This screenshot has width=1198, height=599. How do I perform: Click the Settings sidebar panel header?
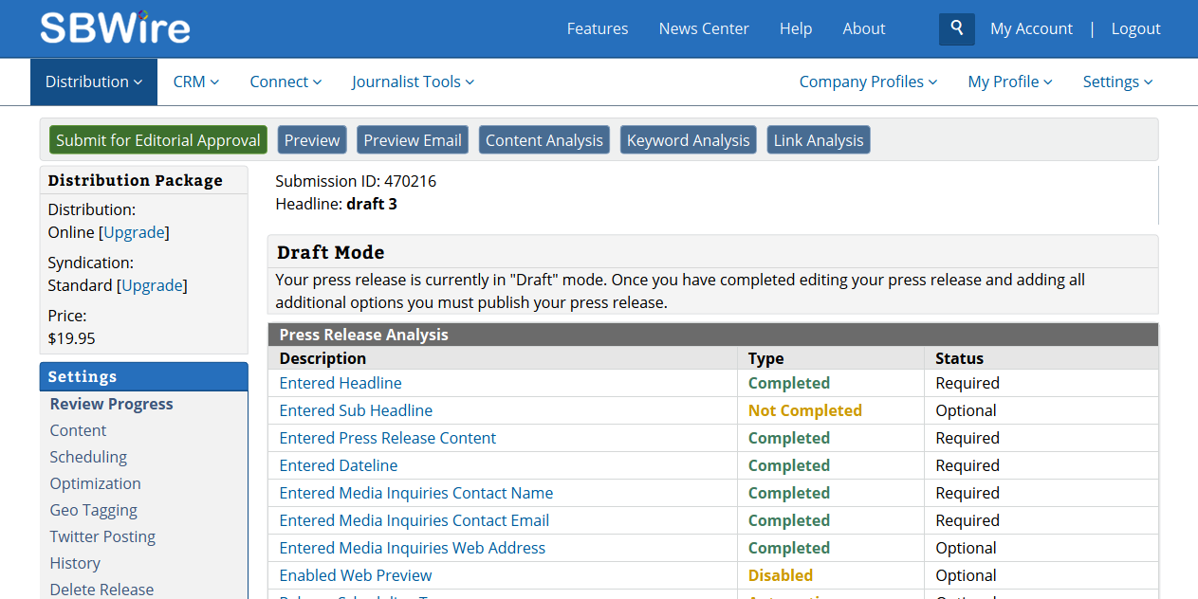point(144,376)
